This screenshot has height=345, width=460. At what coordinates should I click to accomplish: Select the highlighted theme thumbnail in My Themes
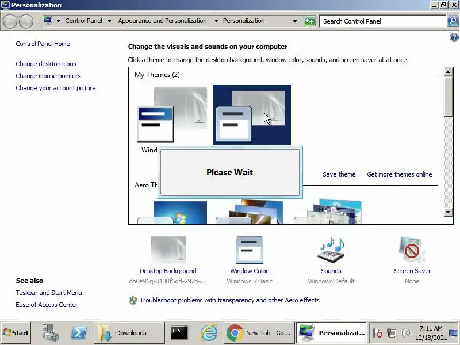pos(252,115)
